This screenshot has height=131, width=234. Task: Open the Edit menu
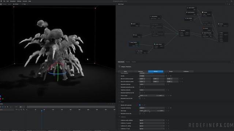(x=7, y=1)
